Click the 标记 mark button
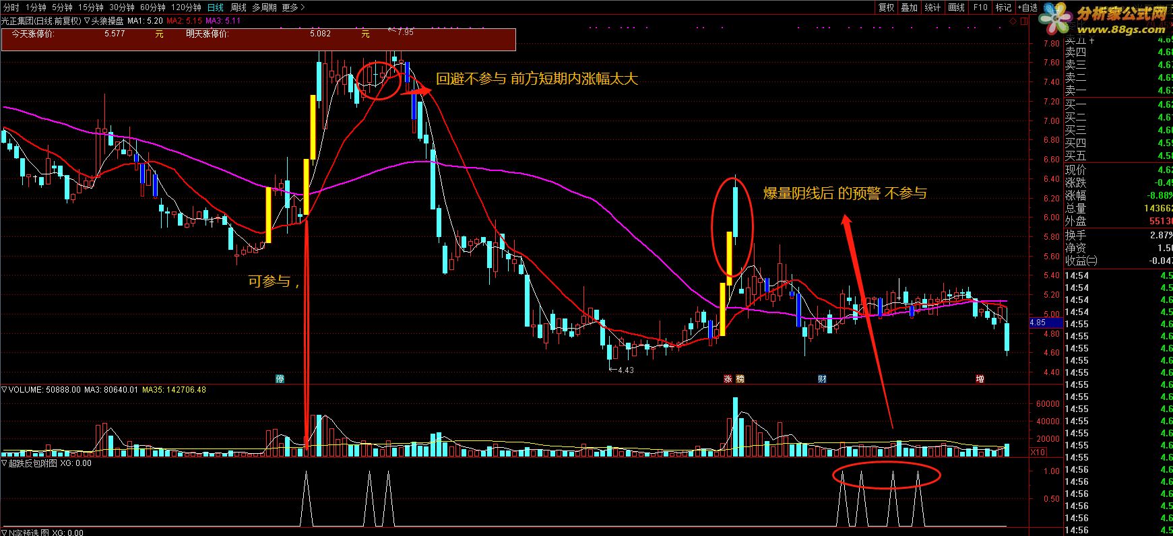This screenshot has height=536, width=1173. tap(1003, 7)
